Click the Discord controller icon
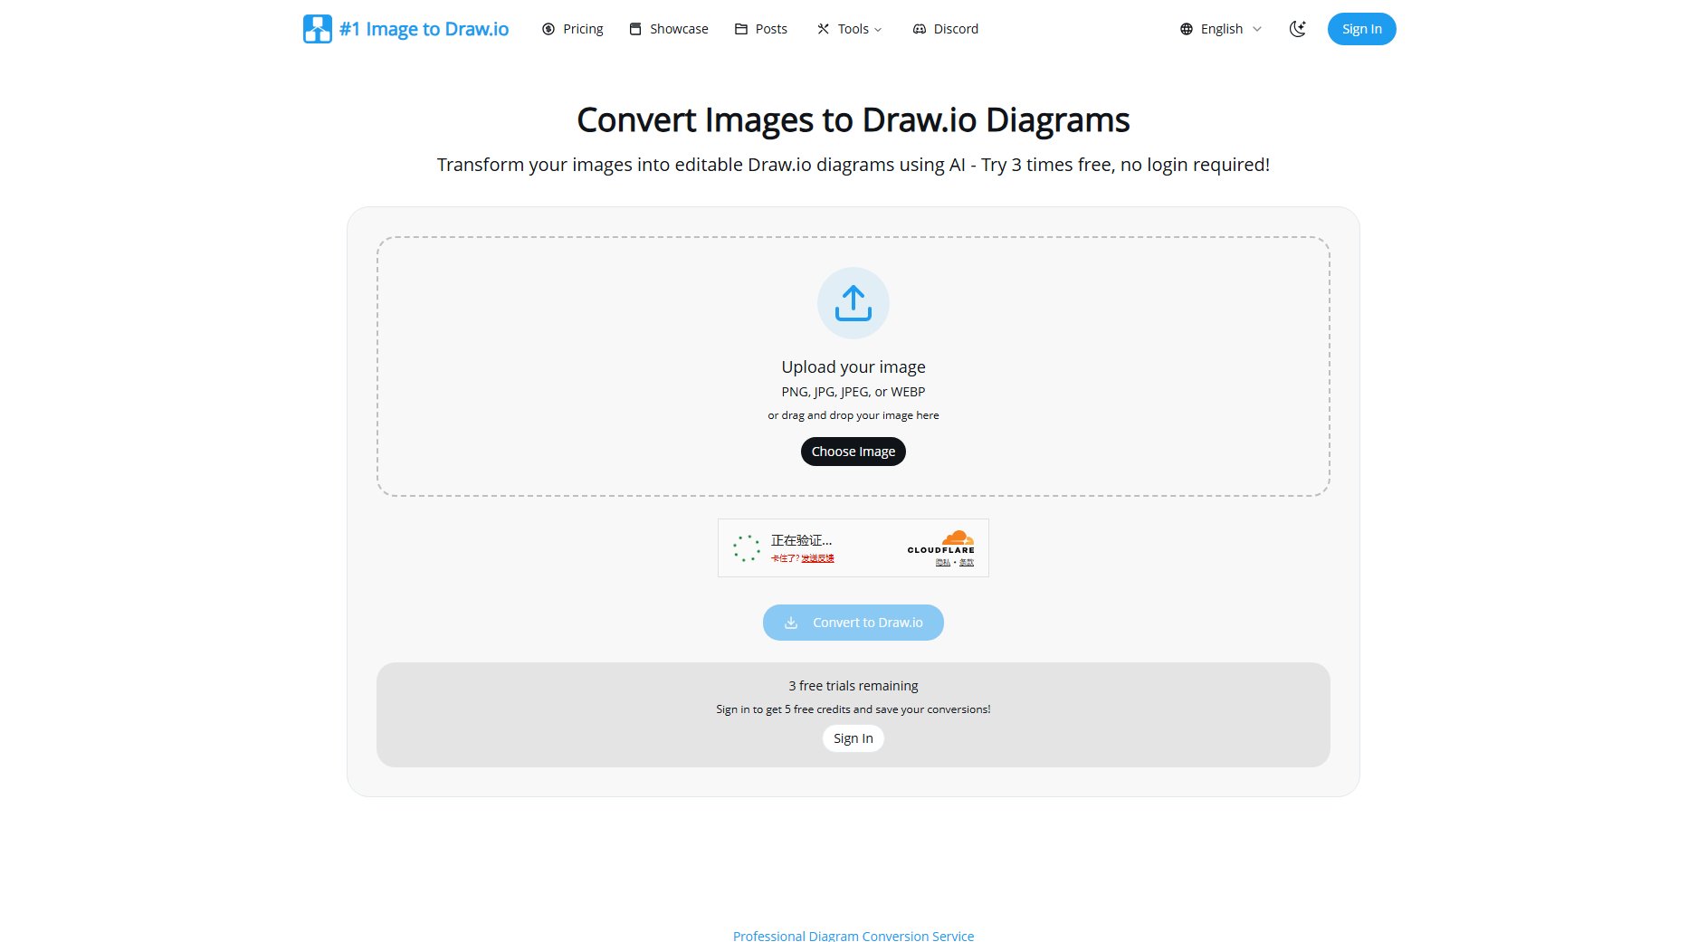This screenshot has width=1707, height=942. tap(920, 29)
